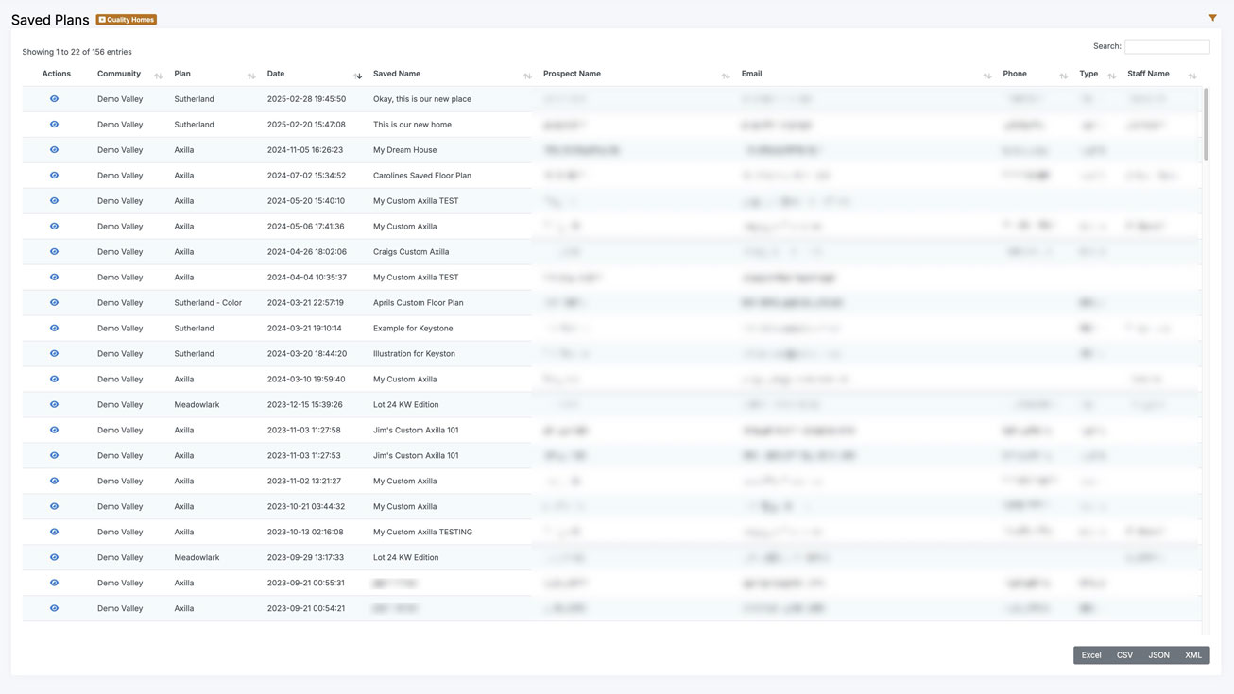Sort table by Community column

(129, 74)
